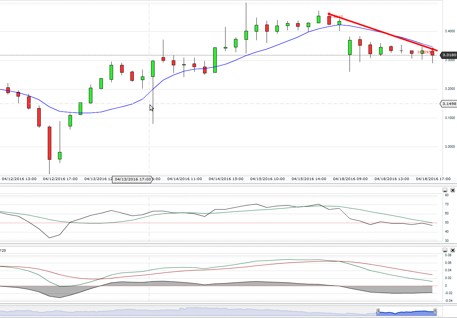Image resolution: width=457 pixels, height=318 pixels.
Task: Click the 04/18/2016 17:00 time axis label
Action: (x=433, y=179)
